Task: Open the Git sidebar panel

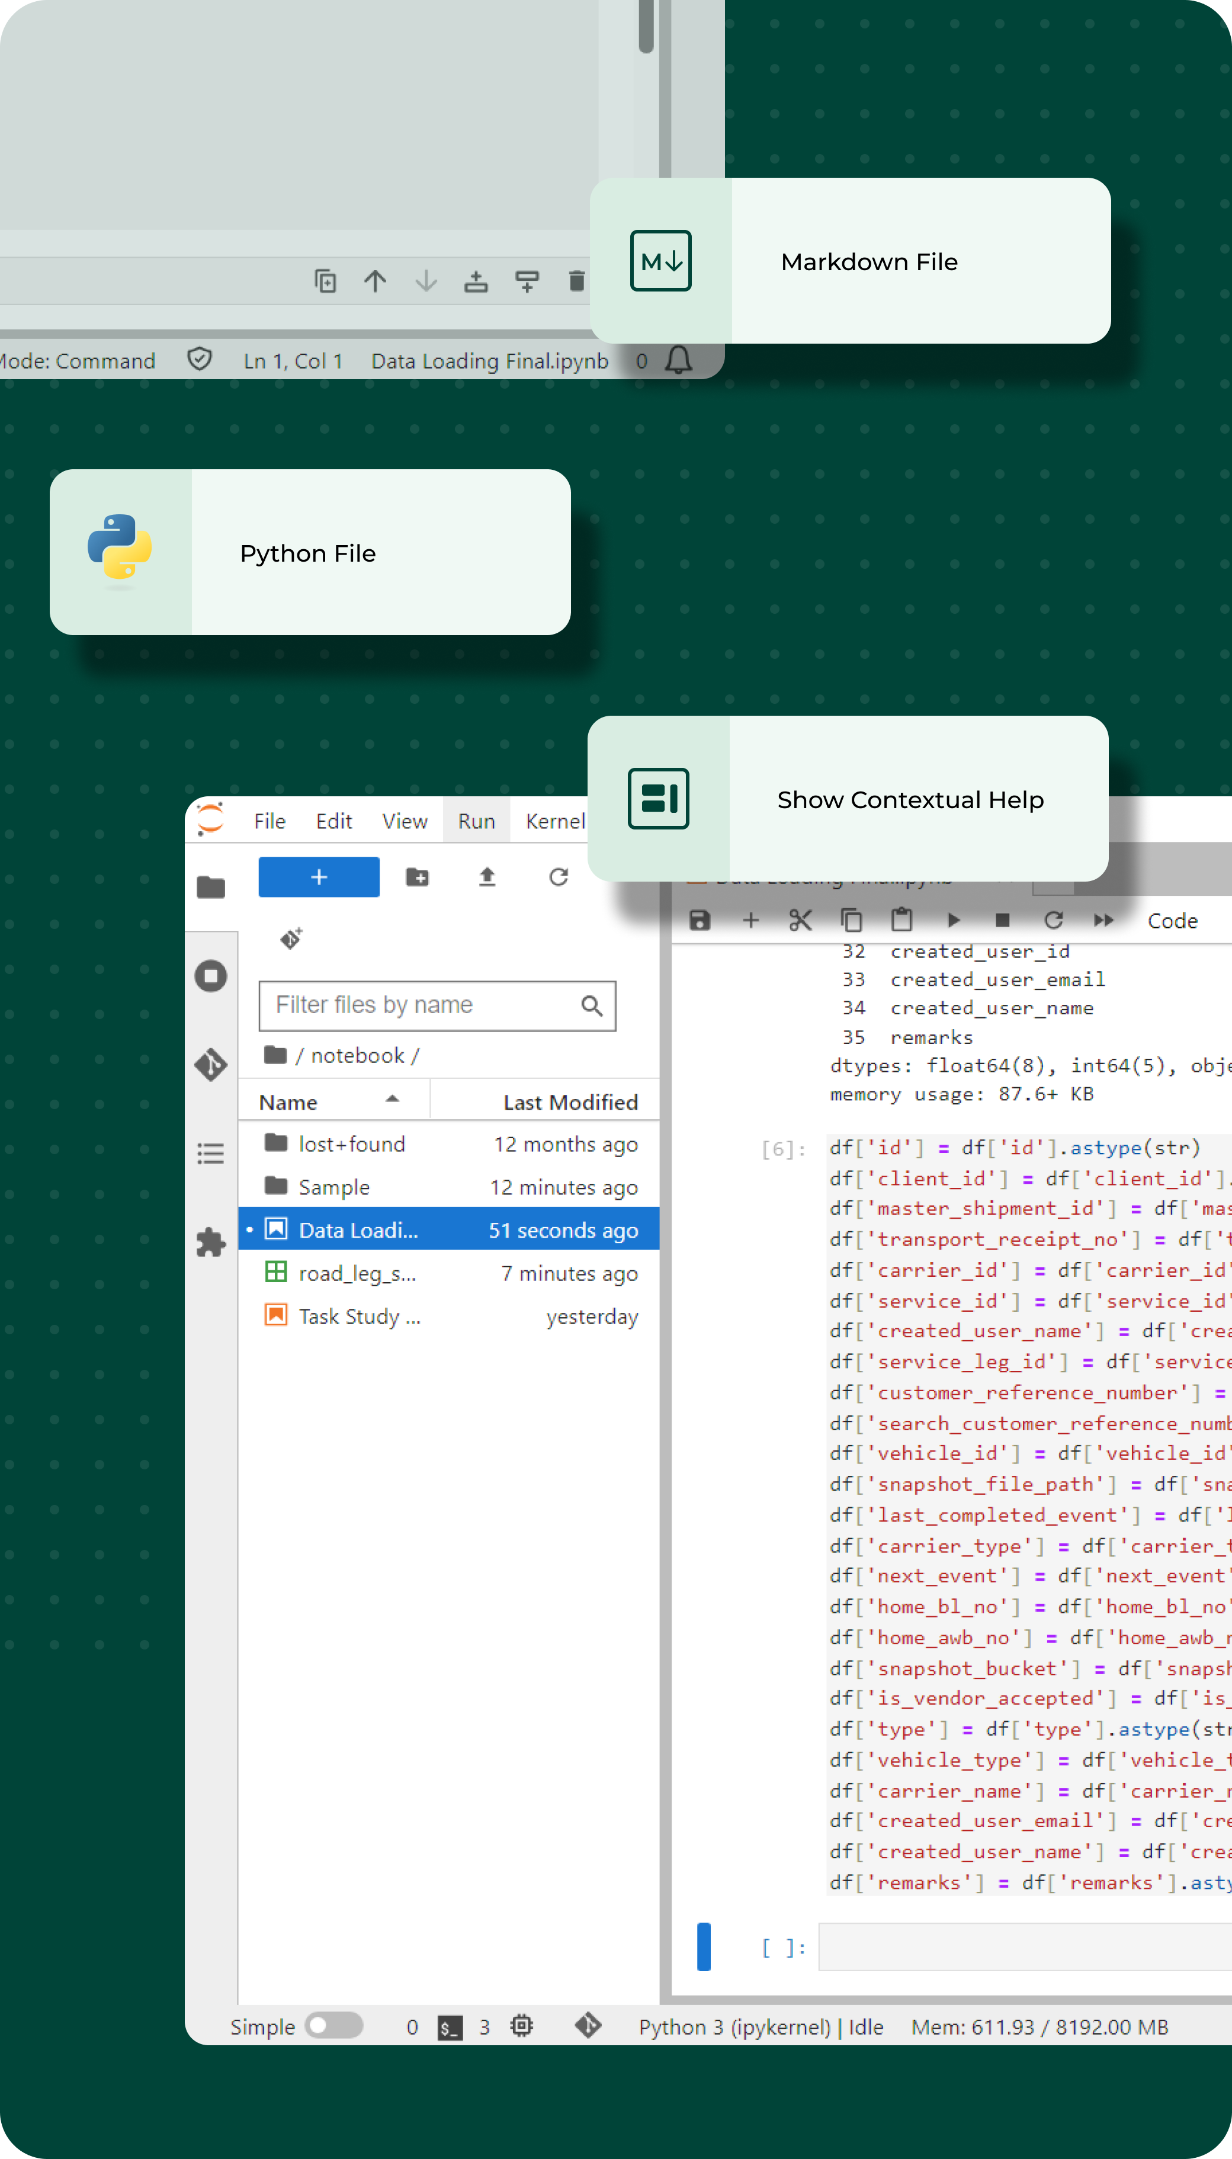Action: pyautogui.click(x=211, y=1064)
